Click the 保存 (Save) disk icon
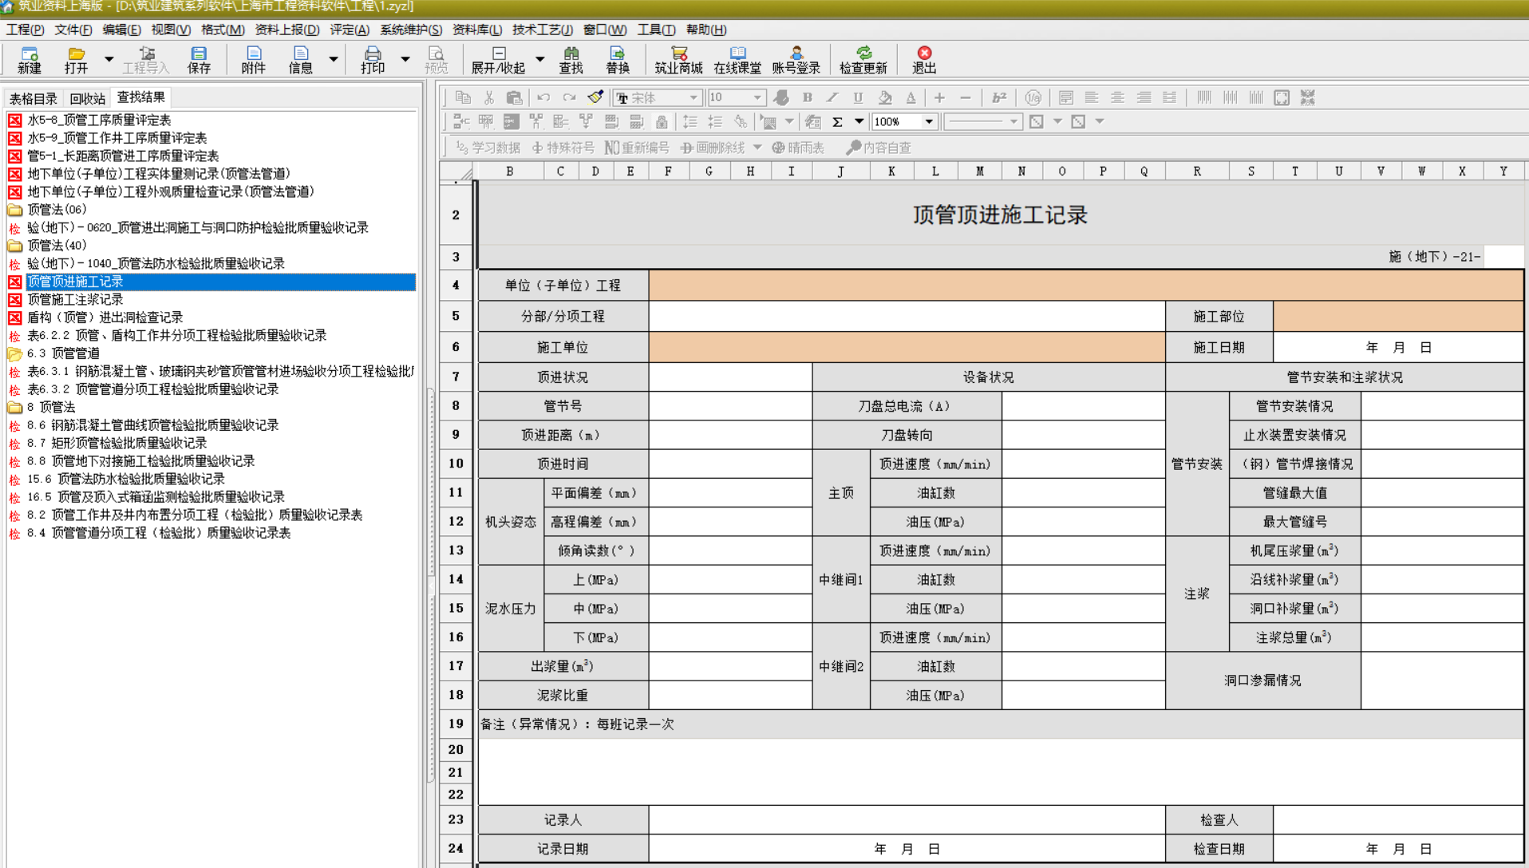 click(x=199, y=60)
